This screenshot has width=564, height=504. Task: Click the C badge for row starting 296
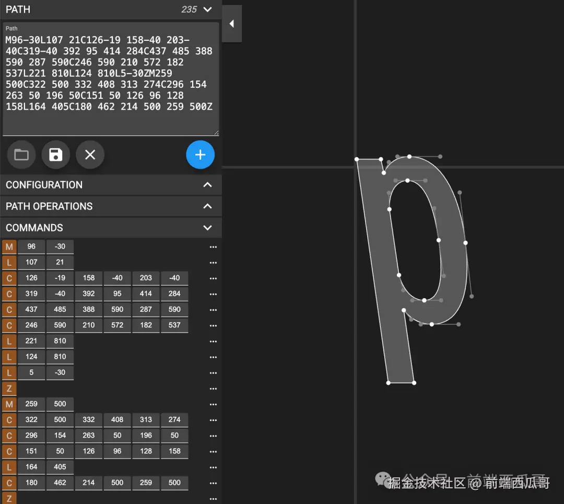click(x=9, y=436)
